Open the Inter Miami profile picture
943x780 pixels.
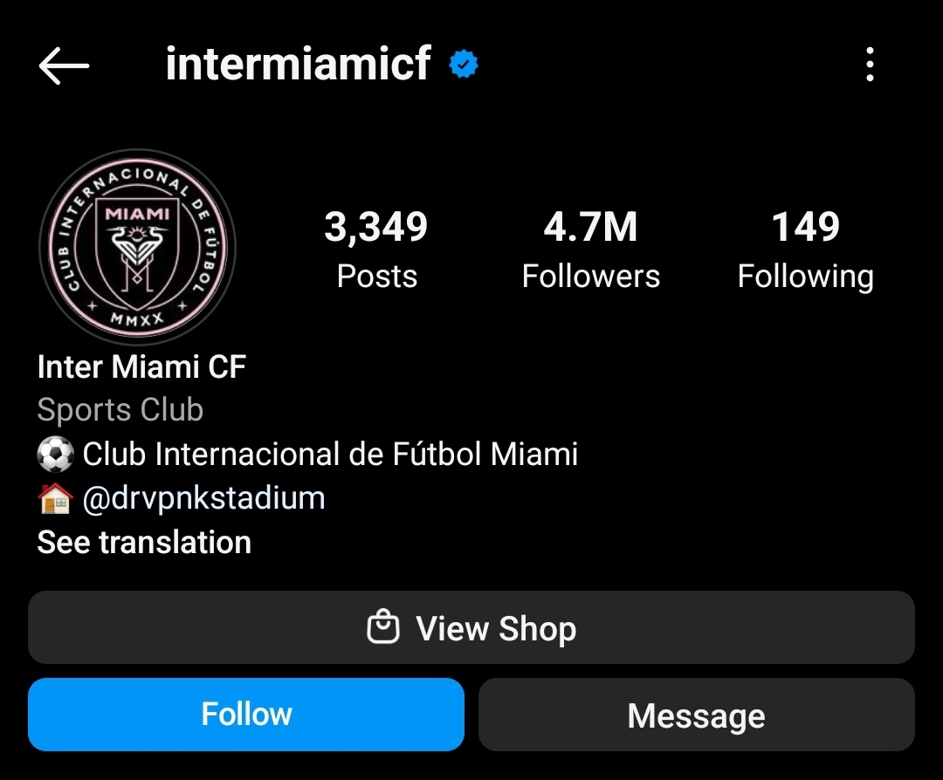[138, 247]
